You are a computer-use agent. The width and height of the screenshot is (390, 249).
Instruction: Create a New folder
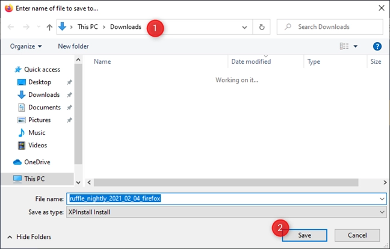click(x=73, y=46)
